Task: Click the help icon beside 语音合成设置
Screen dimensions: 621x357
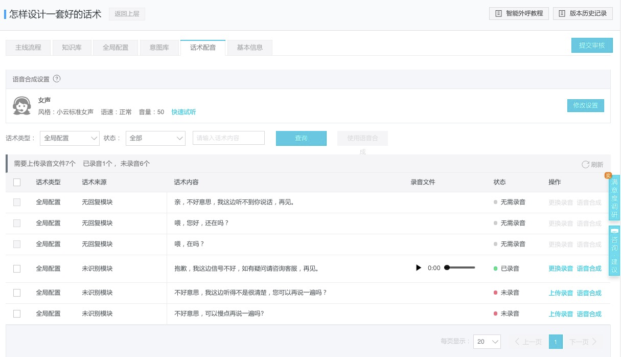Action: (57, 79)
